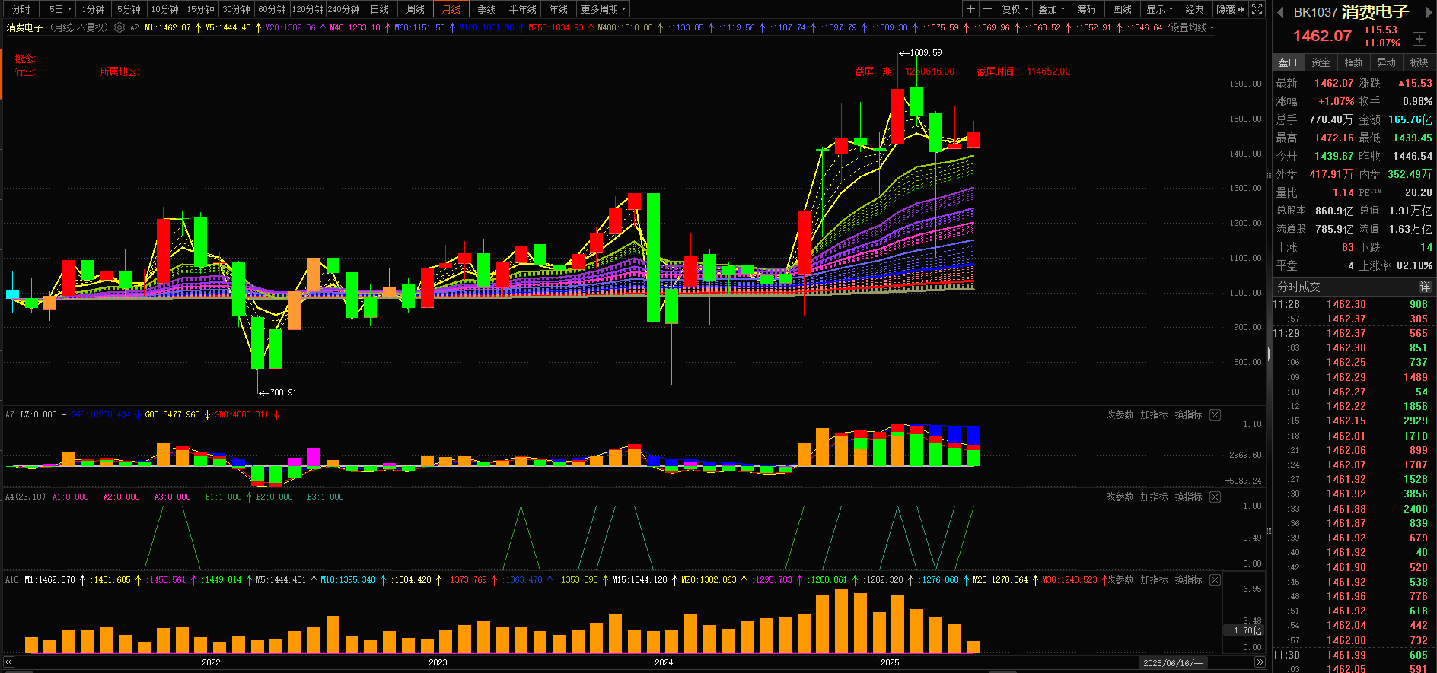Screen dimensions: 1437x673
Task: Close the A18 volume indicator sub-panel
Action: [x=1215, y=579]
